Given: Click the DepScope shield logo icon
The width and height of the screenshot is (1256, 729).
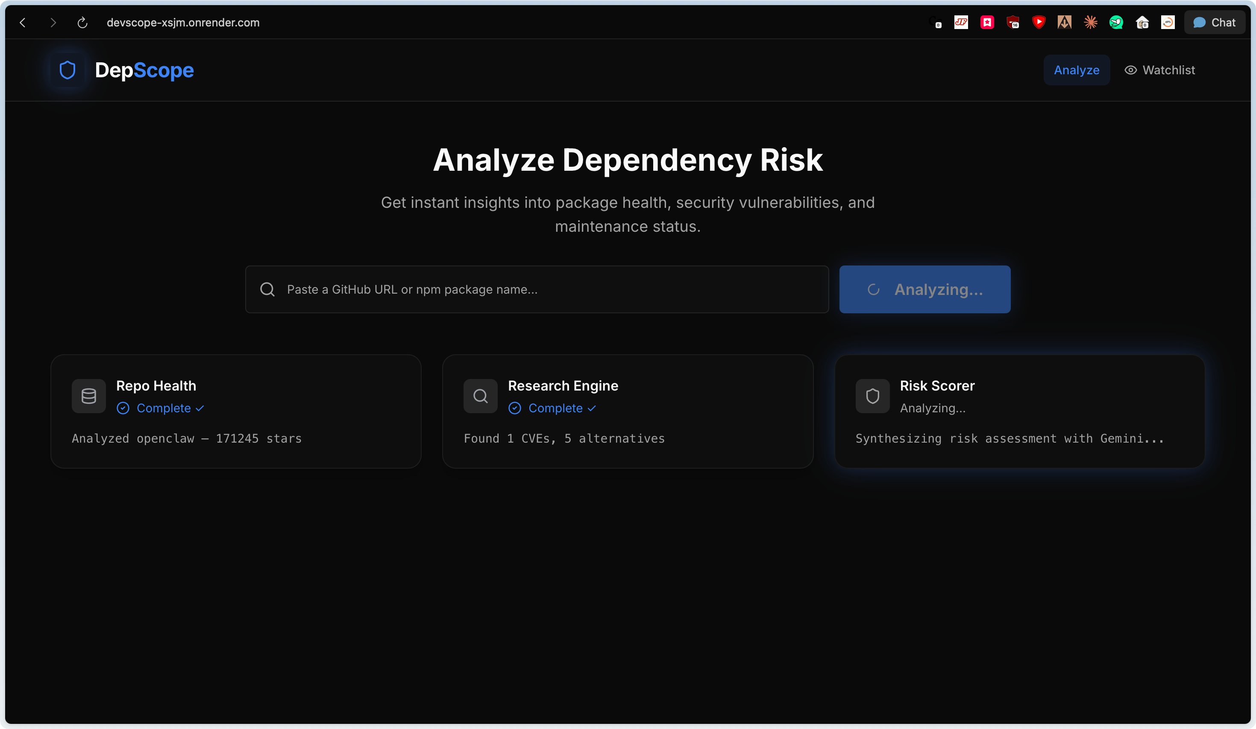Looking at the screenshot, I should [67, 70].
